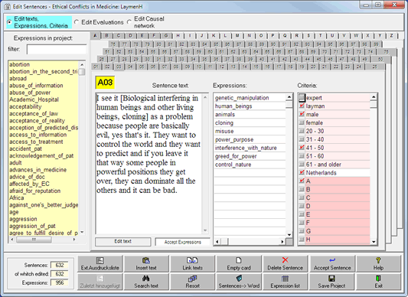Select 'access_to_treatment' expression
The width and height of the screenshot is (408, 297).
point(36,142)
